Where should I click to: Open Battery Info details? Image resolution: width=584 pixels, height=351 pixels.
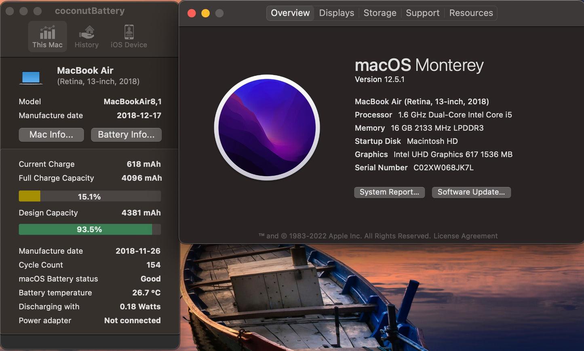(126, 135)
